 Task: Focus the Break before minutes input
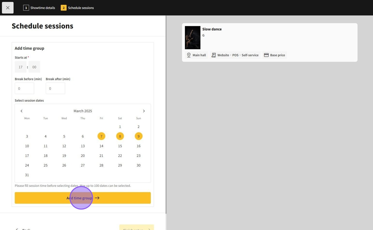click(24, 89)
